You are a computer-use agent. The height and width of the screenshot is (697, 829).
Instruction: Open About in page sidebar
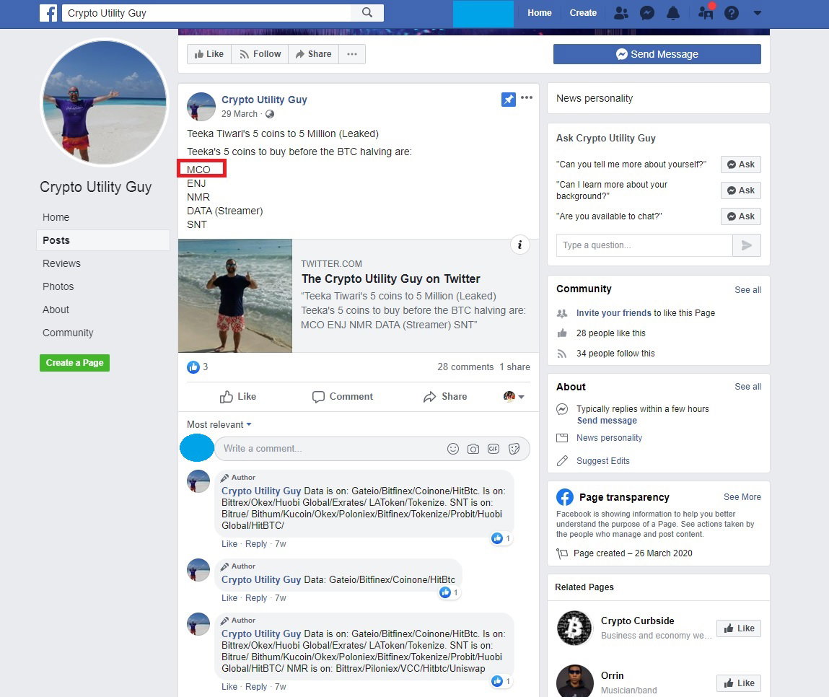coord(56,310)
